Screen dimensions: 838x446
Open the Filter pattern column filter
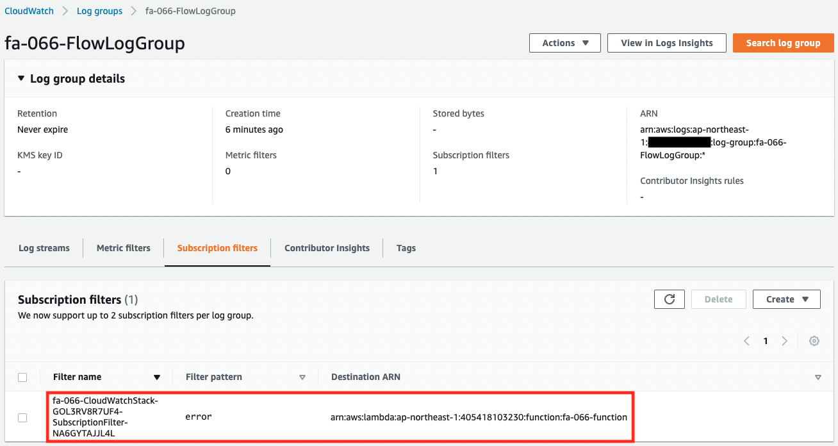point(302,377)
